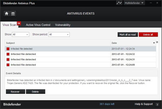Select infected file event at 12:24:32
The width and height of the screenshot is (162, 109).
[x=80, y=54]
